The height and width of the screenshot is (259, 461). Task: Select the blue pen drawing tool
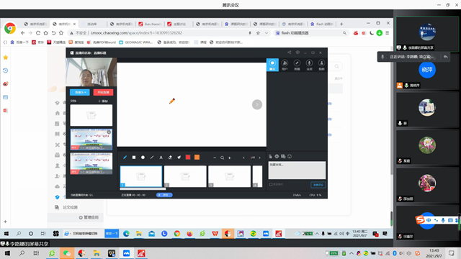pyautogui.click(x=125, y=158)
